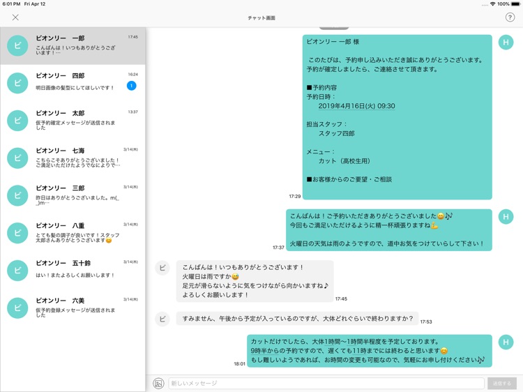Tap avatar icon of ビオンリー 一郎
The image size is (523, 392).
17,46
